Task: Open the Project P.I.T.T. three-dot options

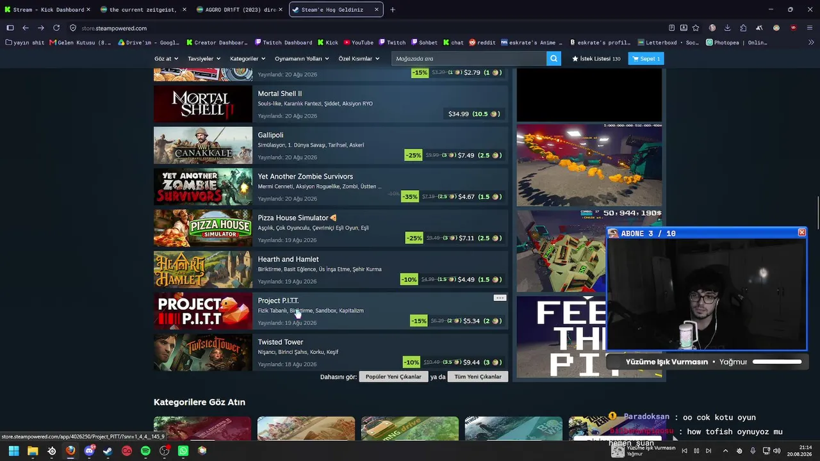Action: (x=500, y=298)
